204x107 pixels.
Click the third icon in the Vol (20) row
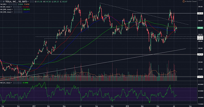tap(14, 4)
